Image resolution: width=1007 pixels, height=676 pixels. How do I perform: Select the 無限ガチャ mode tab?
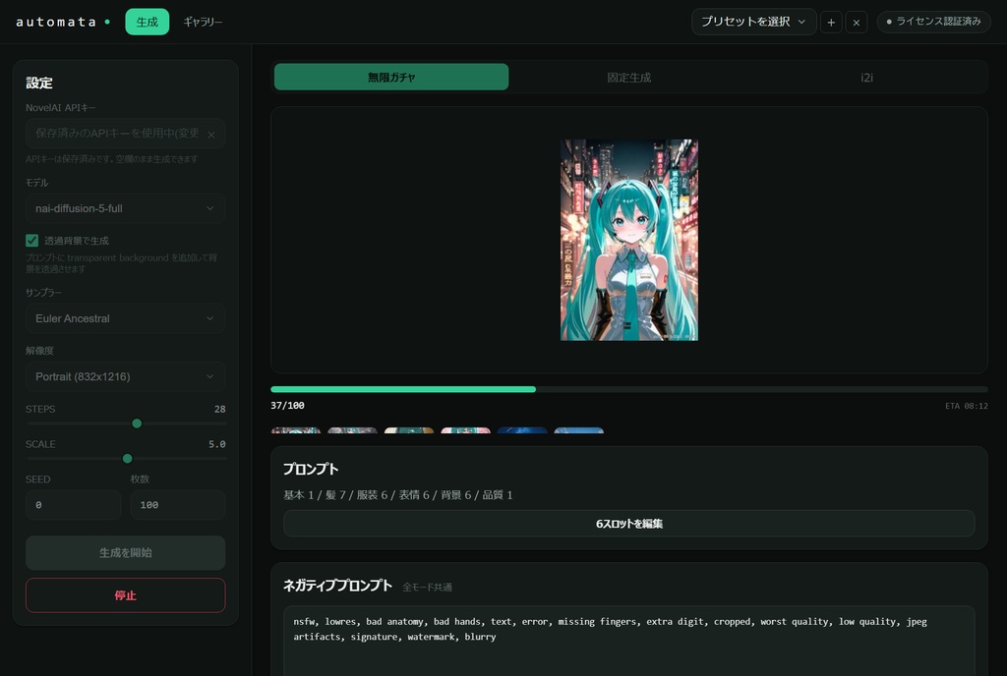point(391,77)
